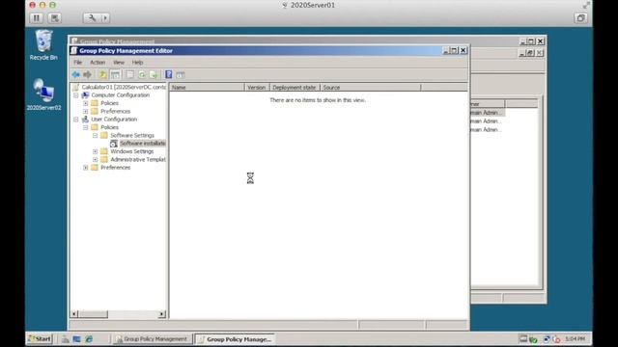Open the Action menu
Viewport: 618px width, 347px height.
[98, 63]
